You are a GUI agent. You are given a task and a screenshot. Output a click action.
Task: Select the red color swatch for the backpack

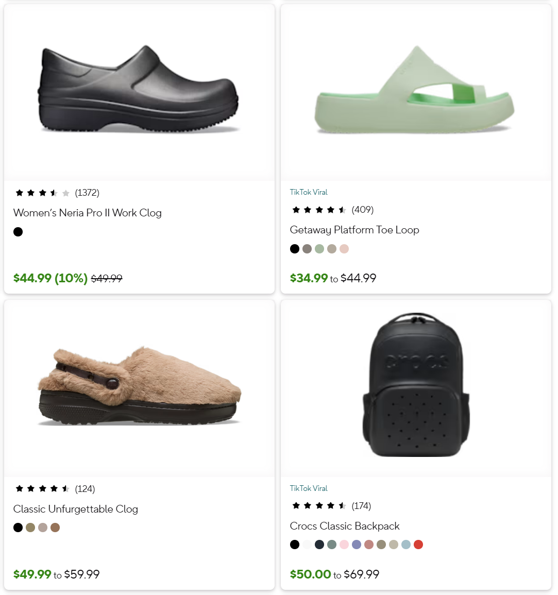(418, 545)
